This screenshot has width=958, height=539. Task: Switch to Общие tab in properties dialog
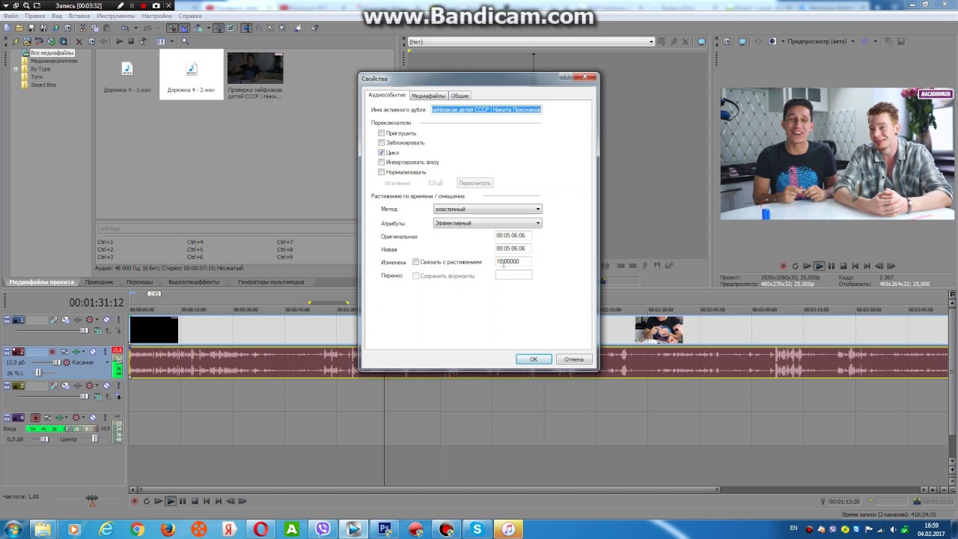[460, 96]
